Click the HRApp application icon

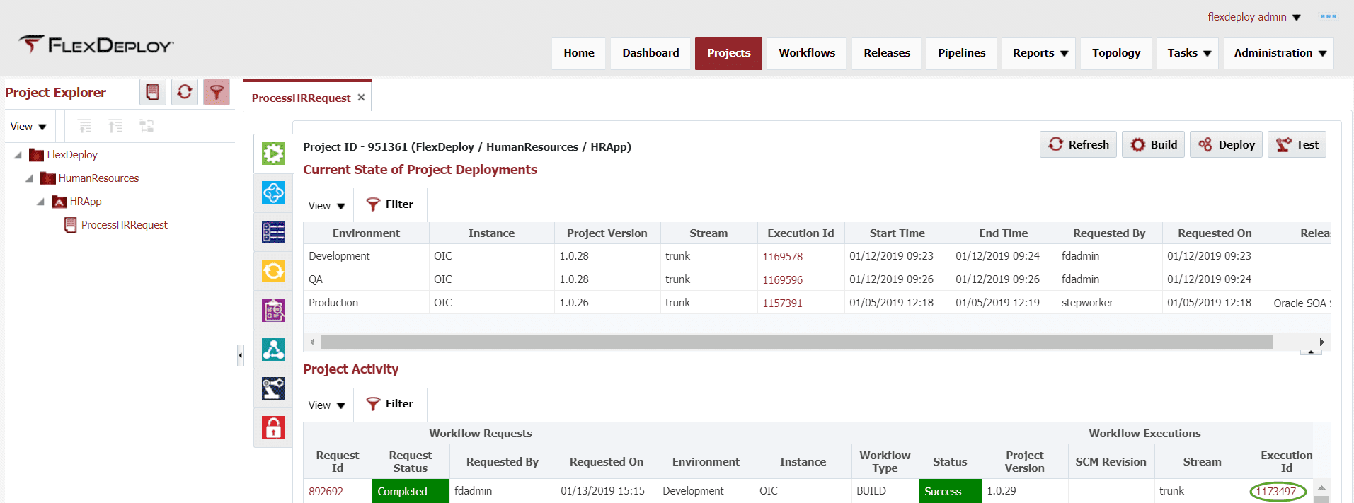[59, 202]
